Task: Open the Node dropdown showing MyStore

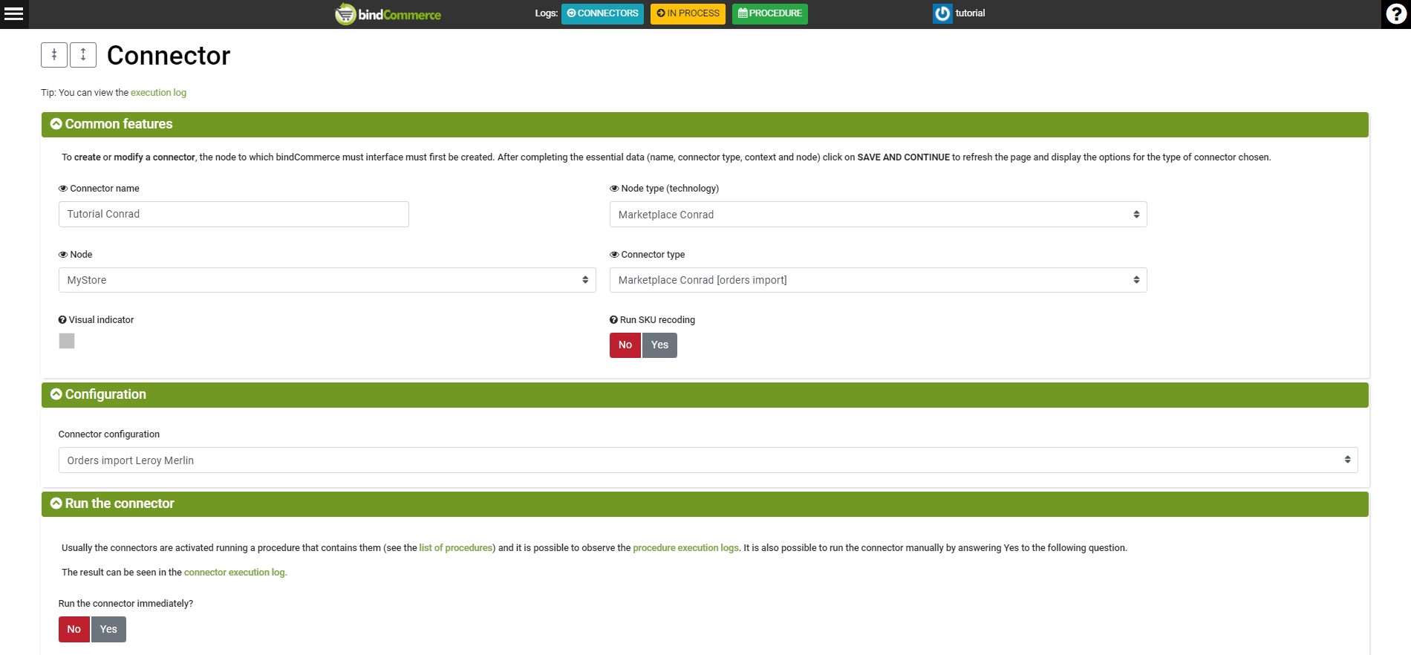Action: pyautogui.click(x=327, y=280)
